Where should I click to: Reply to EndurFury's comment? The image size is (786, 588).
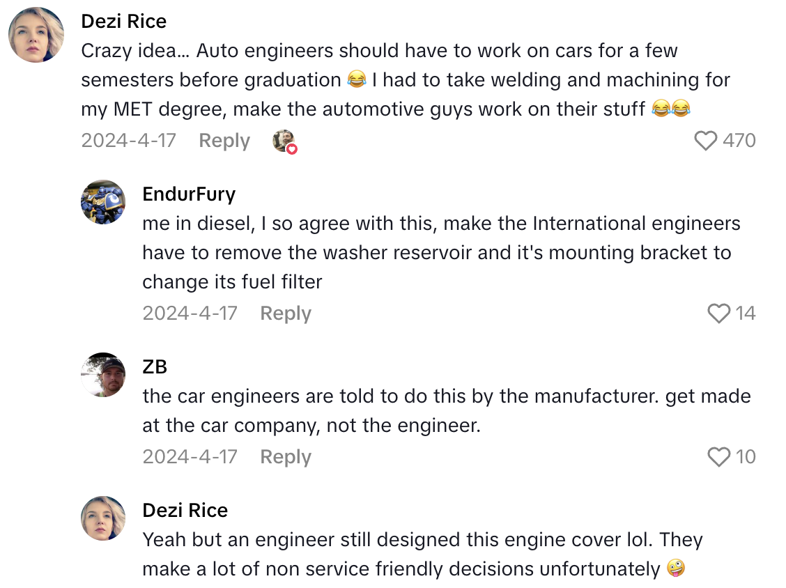pos(285,313)
